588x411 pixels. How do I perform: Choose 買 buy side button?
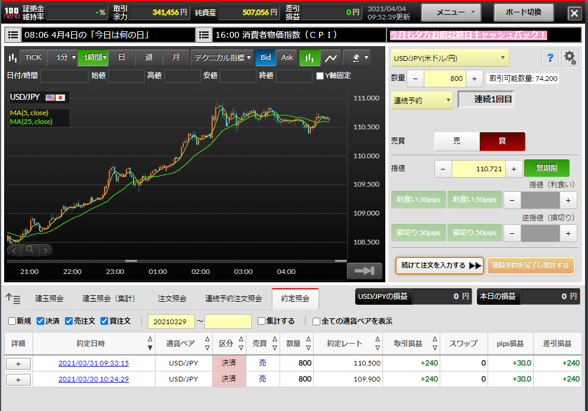tap(502, 141)
